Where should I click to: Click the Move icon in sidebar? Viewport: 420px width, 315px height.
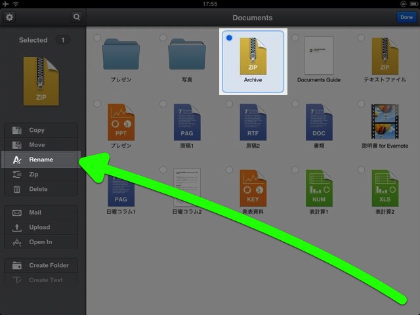coord(16,145)
